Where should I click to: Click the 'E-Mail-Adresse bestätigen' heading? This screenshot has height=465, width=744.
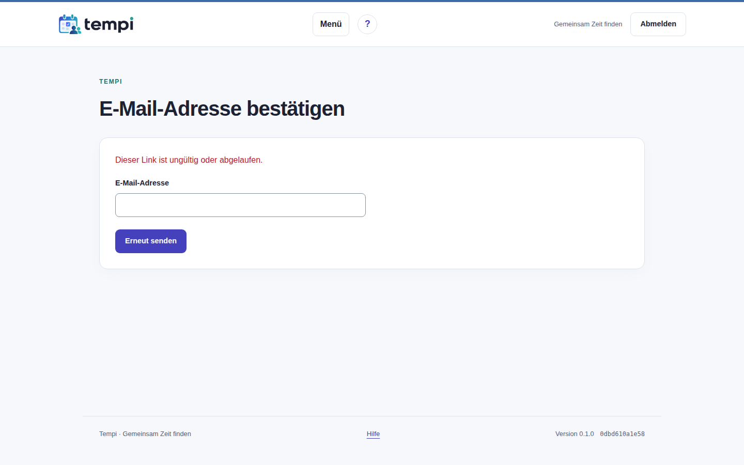pos(222,109)
